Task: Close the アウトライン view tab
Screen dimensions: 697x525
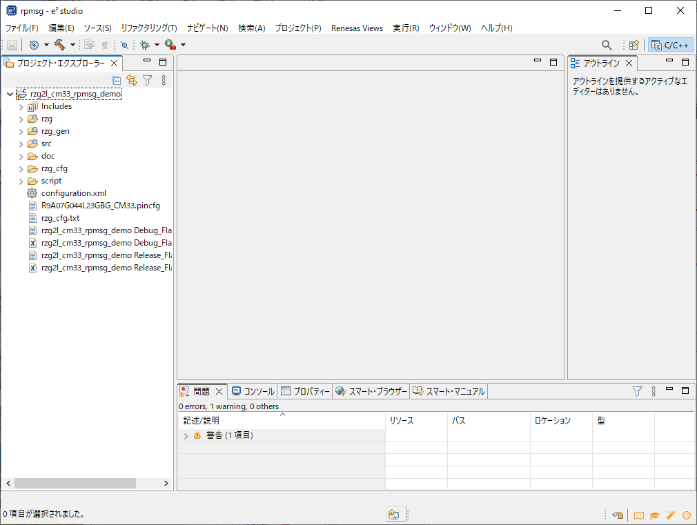Action: click(629, 63)
